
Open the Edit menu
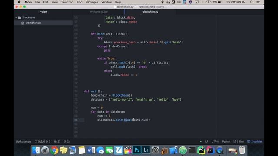click(46, 2)
